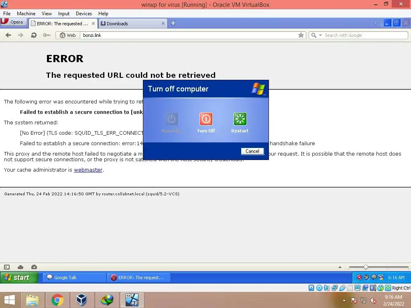Click the XP clock showing 6:16 AM
Viewport: 411px width, 308px height.
click(x=396, y=278)
